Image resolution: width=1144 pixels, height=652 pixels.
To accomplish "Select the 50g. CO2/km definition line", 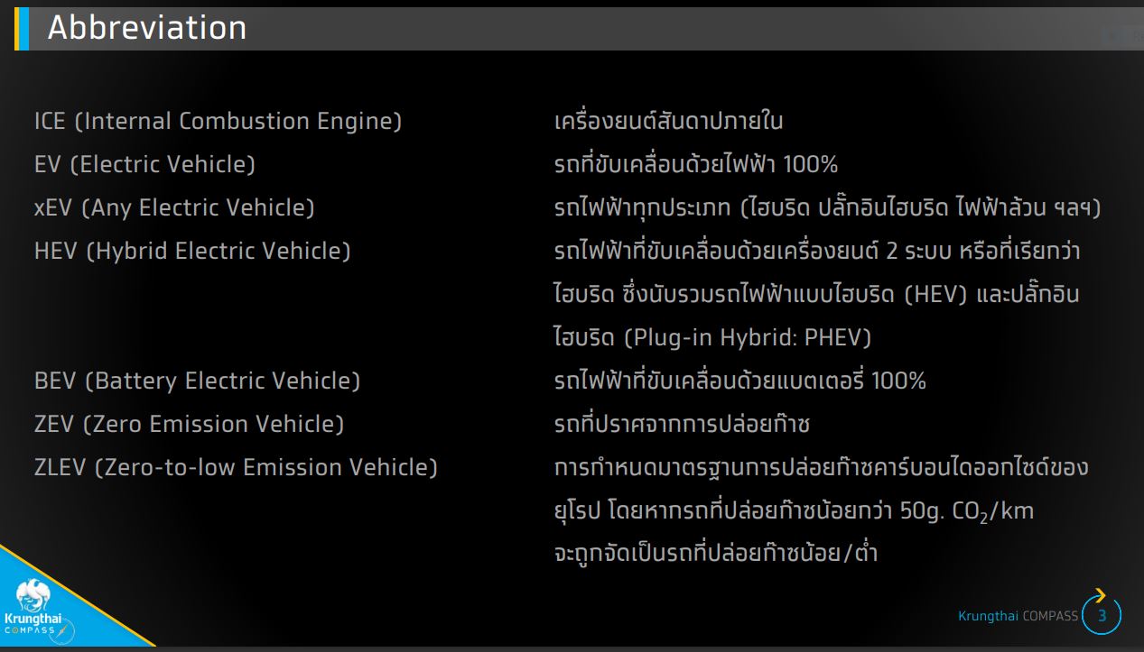I will point(794,511).
